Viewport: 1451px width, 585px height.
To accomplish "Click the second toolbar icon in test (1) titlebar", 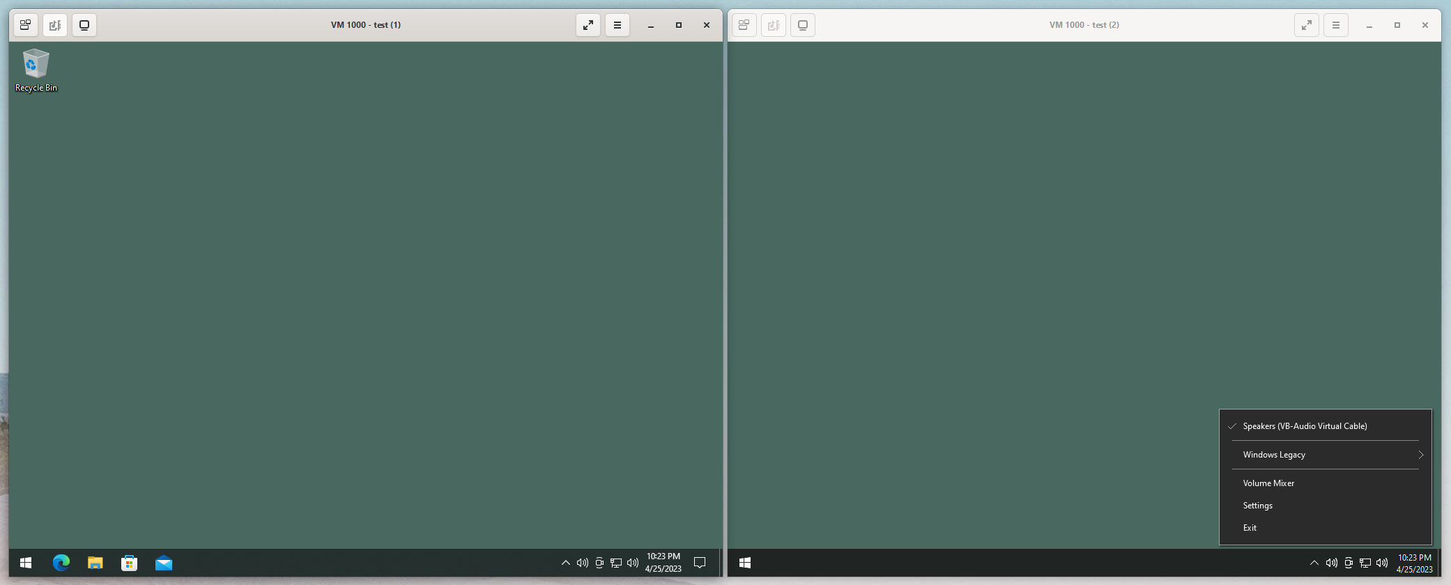I will point(55,25).
